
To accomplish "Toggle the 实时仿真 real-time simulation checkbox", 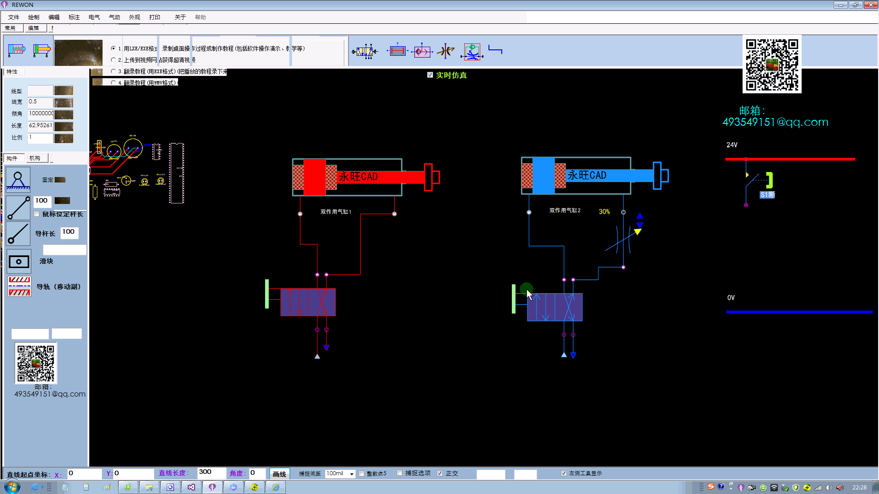I will click(x=430, y=75).
